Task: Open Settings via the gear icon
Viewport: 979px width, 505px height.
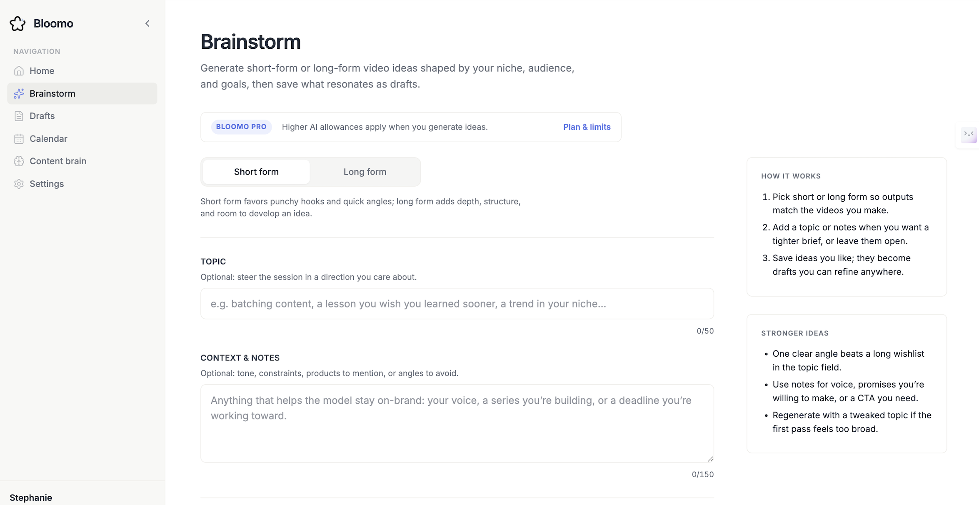Action: click(19, 183)
